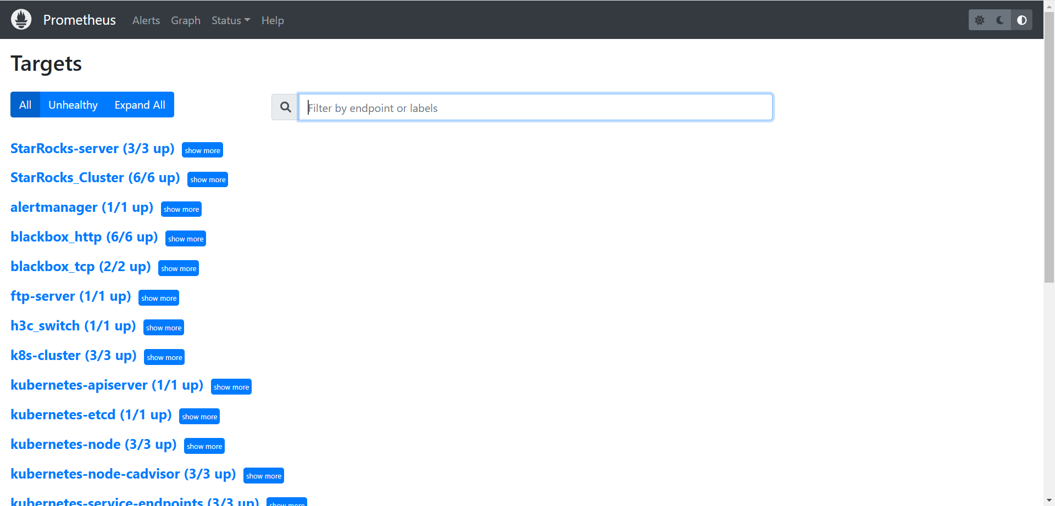This screenshot has width=1055, height=506.
Task: Click the scrollbar down arrow
Action: 1049,501
